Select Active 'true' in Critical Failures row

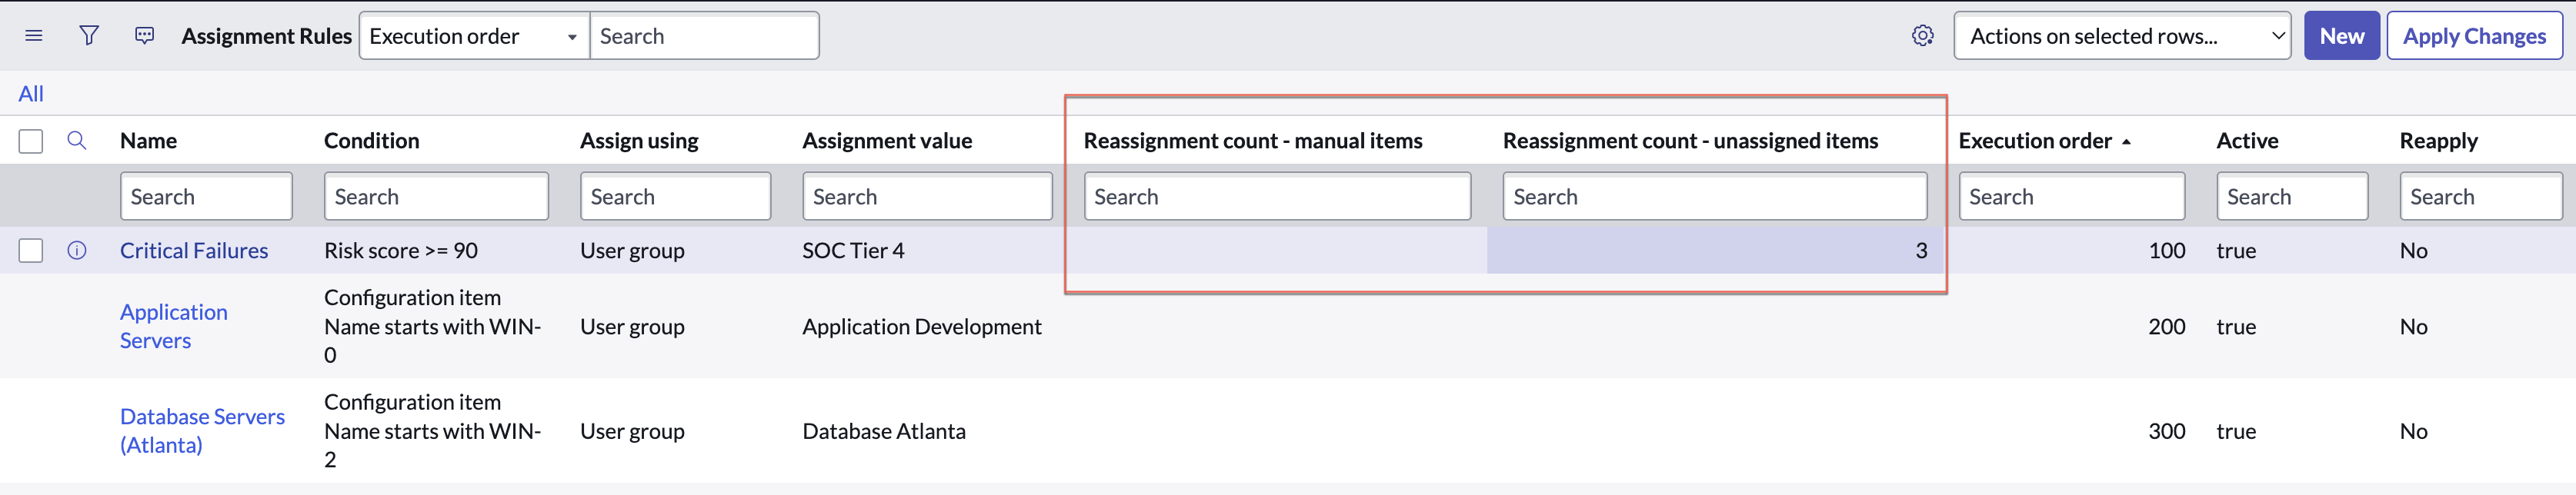pyautogui.click(x=2236, y=251)
